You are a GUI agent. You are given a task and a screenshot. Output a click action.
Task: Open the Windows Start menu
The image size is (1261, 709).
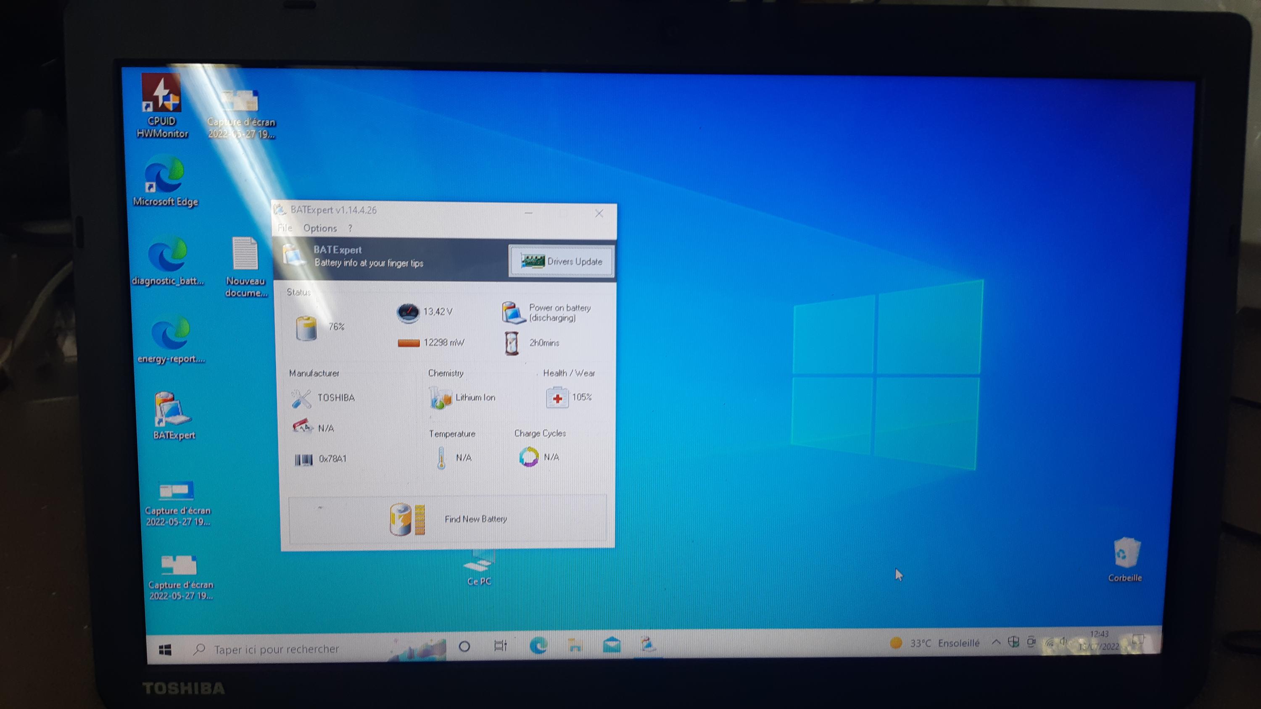pos(165,650)
